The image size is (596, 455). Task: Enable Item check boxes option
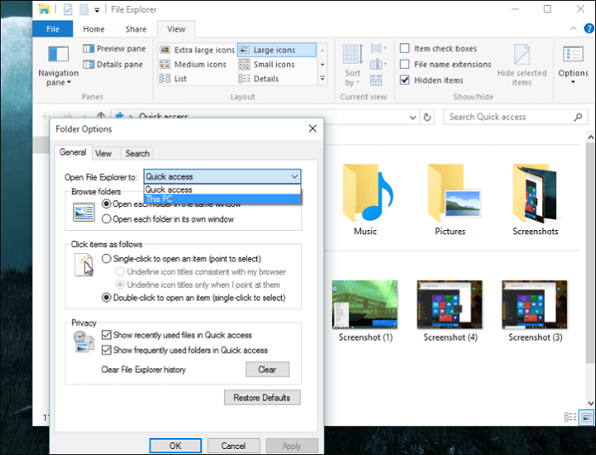click(x=405, y=49)
